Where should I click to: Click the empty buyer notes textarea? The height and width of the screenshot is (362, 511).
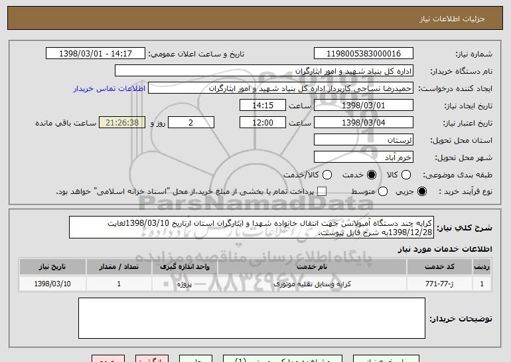tap(252, 318)
